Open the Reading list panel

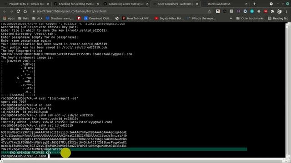coord(278,18)
